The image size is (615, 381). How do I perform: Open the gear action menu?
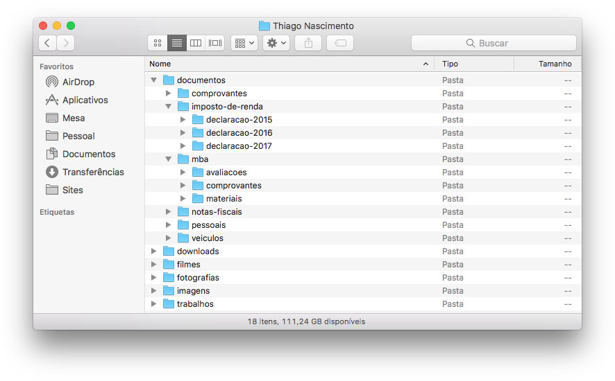(276, 43)
